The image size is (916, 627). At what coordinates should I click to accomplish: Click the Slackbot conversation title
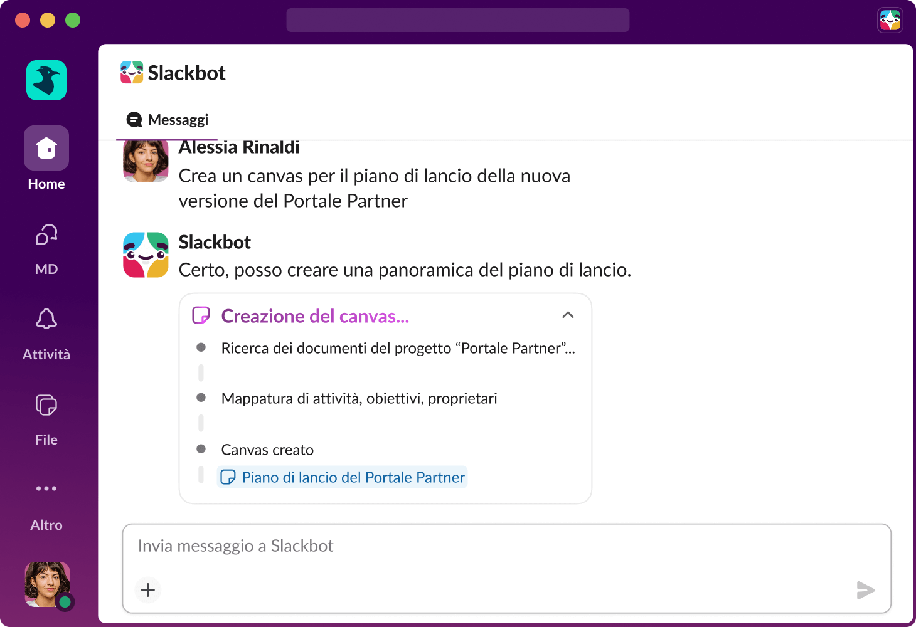[187, 72]
